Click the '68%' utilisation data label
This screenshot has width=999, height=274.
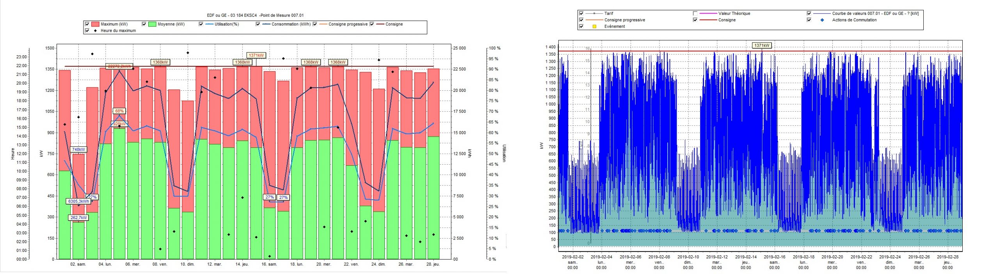pyautogui.click(x=119, y=111)
